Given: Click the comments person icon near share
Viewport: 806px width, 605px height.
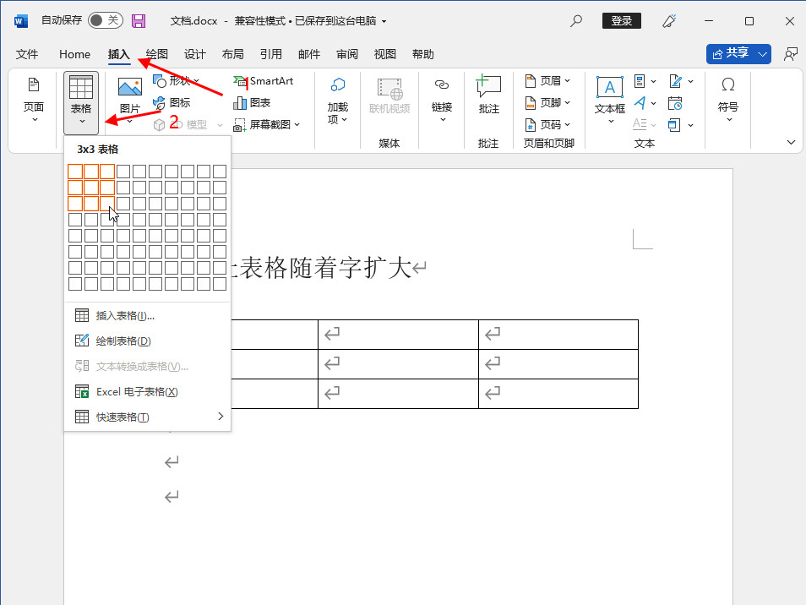Looking at the screenshot, I should (x=790, y=54).
